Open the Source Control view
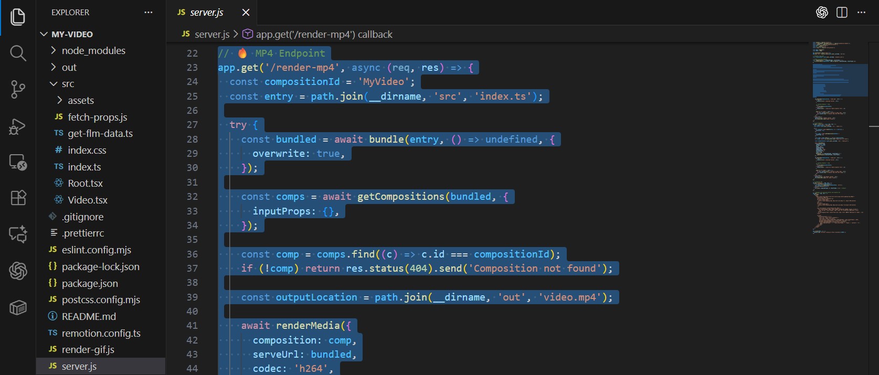The image size is (879, 375). pos(18,89)
